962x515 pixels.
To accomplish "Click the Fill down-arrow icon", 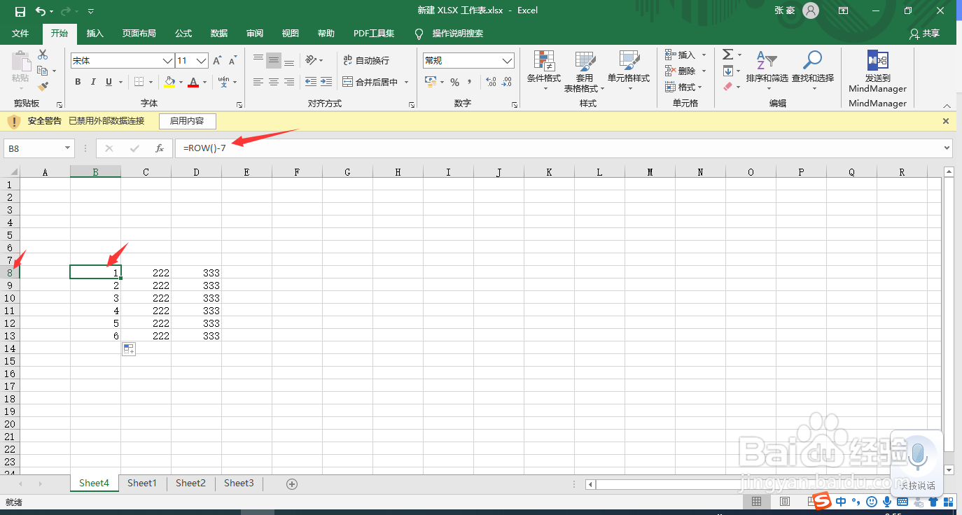I will (x=728, y=71).
